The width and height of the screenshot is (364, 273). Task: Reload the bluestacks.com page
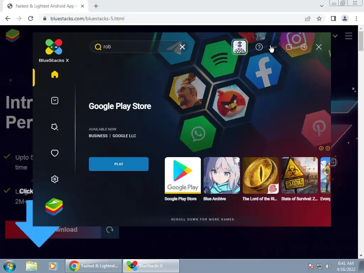[x=31, y=18]
